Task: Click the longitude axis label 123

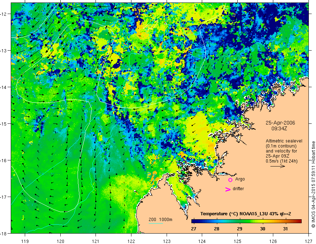Action: pos(167,241)
